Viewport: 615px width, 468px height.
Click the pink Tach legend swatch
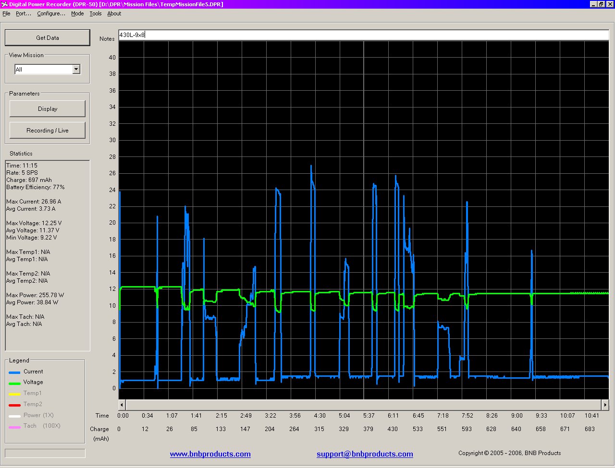tap(15, 427)
